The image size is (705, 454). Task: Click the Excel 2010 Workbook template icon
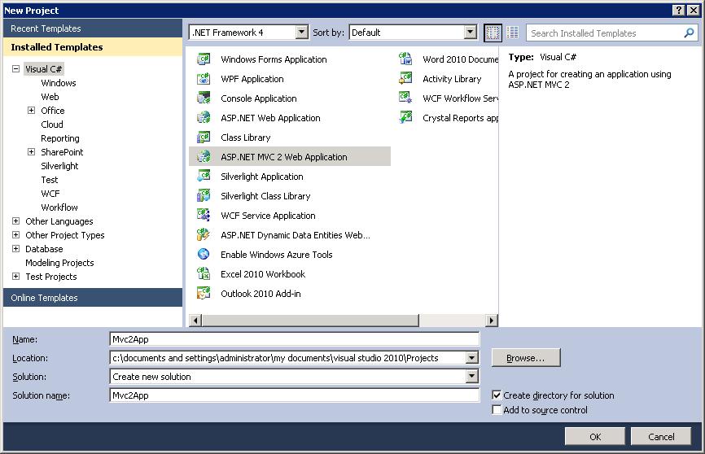pyautogui.click(x=204, y=273)
